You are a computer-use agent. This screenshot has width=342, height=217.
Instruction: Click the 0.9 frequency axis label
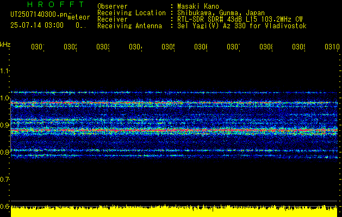tap(4, 125)
